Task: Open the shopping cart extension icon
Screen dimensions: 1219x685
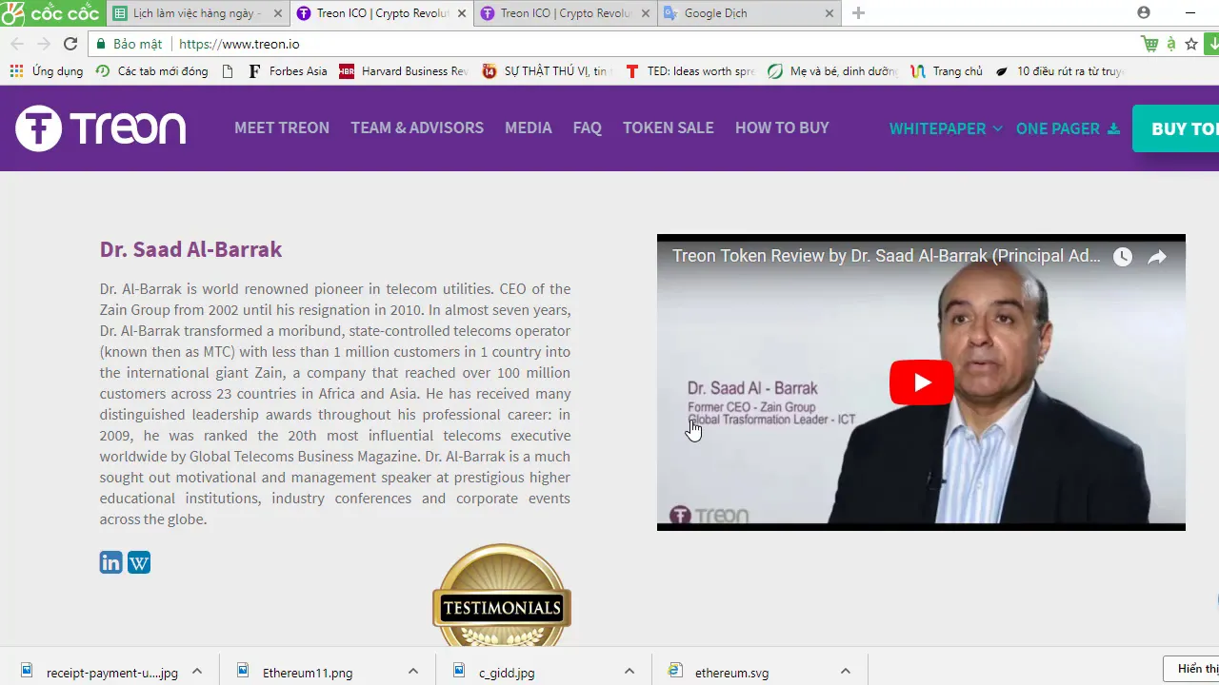Action: click(1149, 44)
